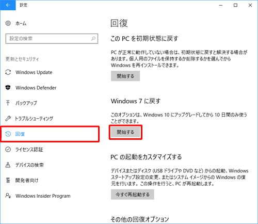Viewport: 258px width, 224px height.
Task: Open バックアップ settings
Action: click(x=26, y=103)
